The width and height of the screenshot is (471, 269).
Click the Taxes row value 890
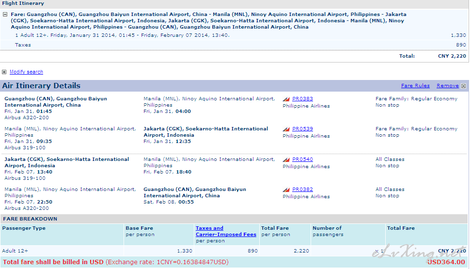point(461,45)
